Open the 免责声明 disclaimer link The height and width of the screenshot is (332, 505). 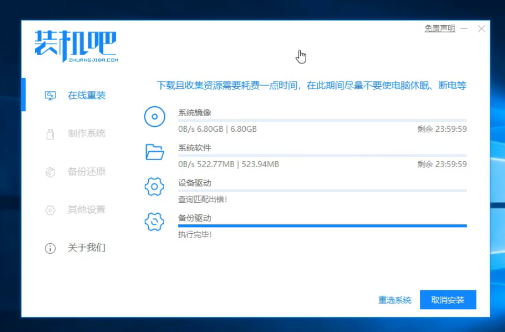pos(440,29)
